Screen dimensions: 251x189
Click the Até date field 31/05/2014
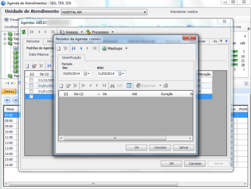(x=106, y=74)
